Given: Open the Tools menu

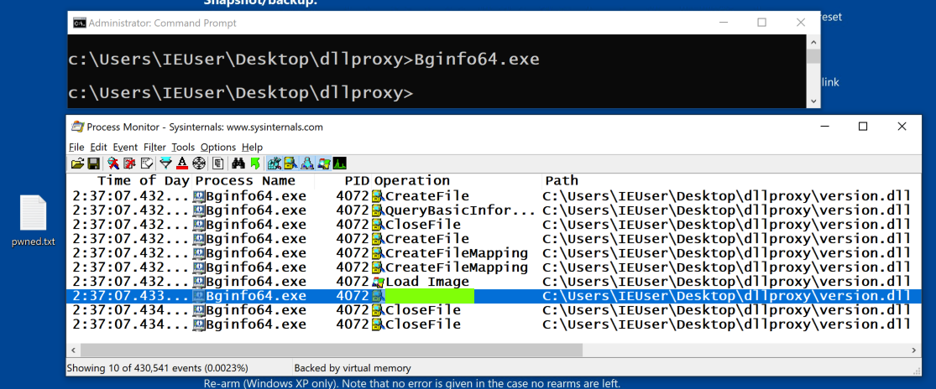Looking at the screenshot, I should (183, 148).
